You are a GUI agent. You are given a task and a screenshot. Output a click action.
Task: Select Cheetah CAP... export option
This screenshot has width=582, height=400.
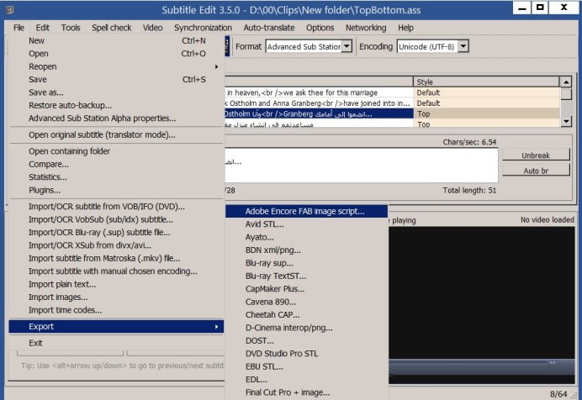[x=307, y=315]
